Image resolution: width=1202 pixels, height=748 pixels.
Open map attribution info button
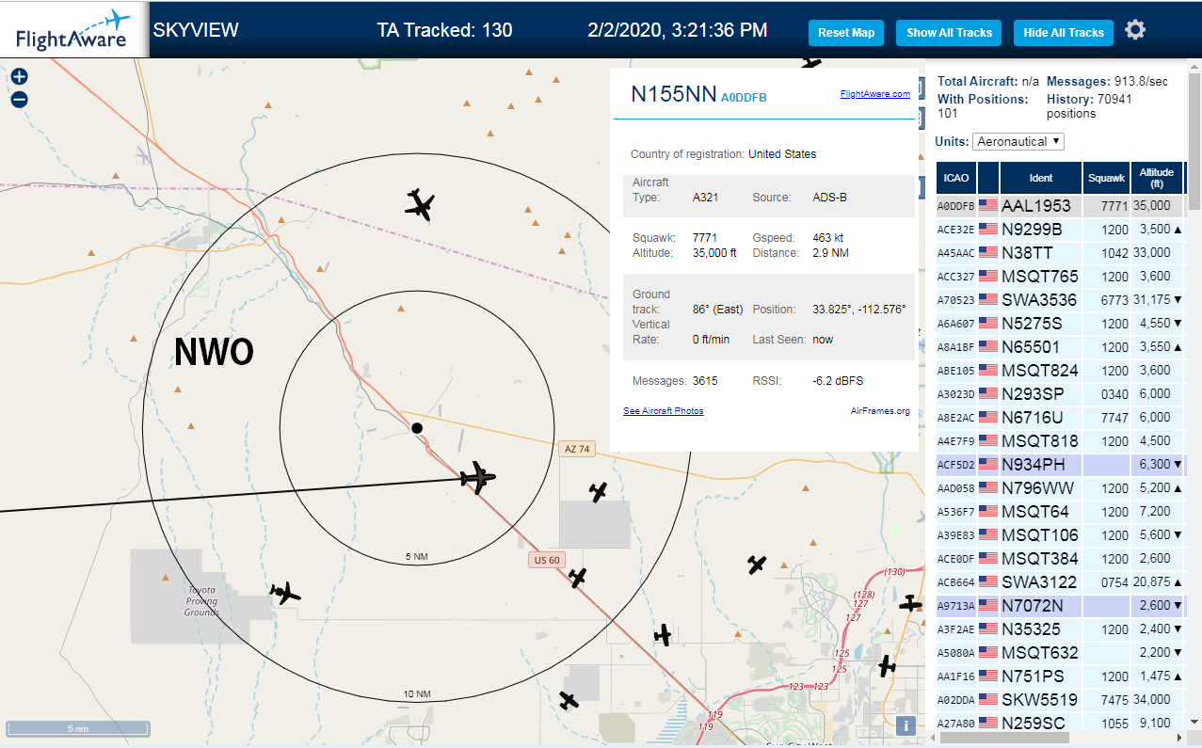(906, 725)
